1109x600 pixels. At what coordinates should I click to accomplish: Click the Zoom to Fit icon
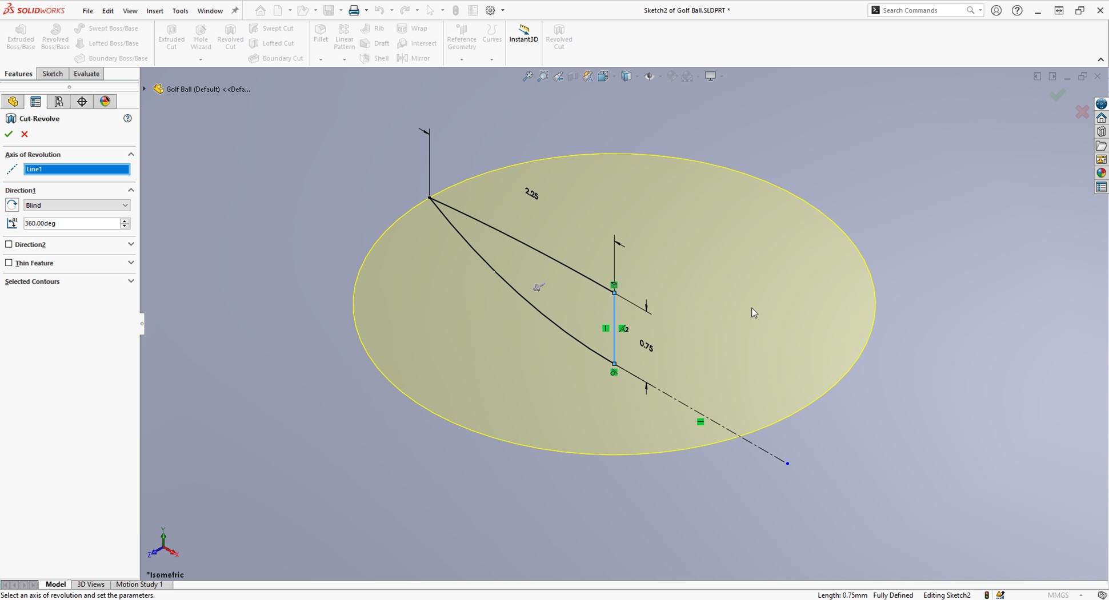527,76
